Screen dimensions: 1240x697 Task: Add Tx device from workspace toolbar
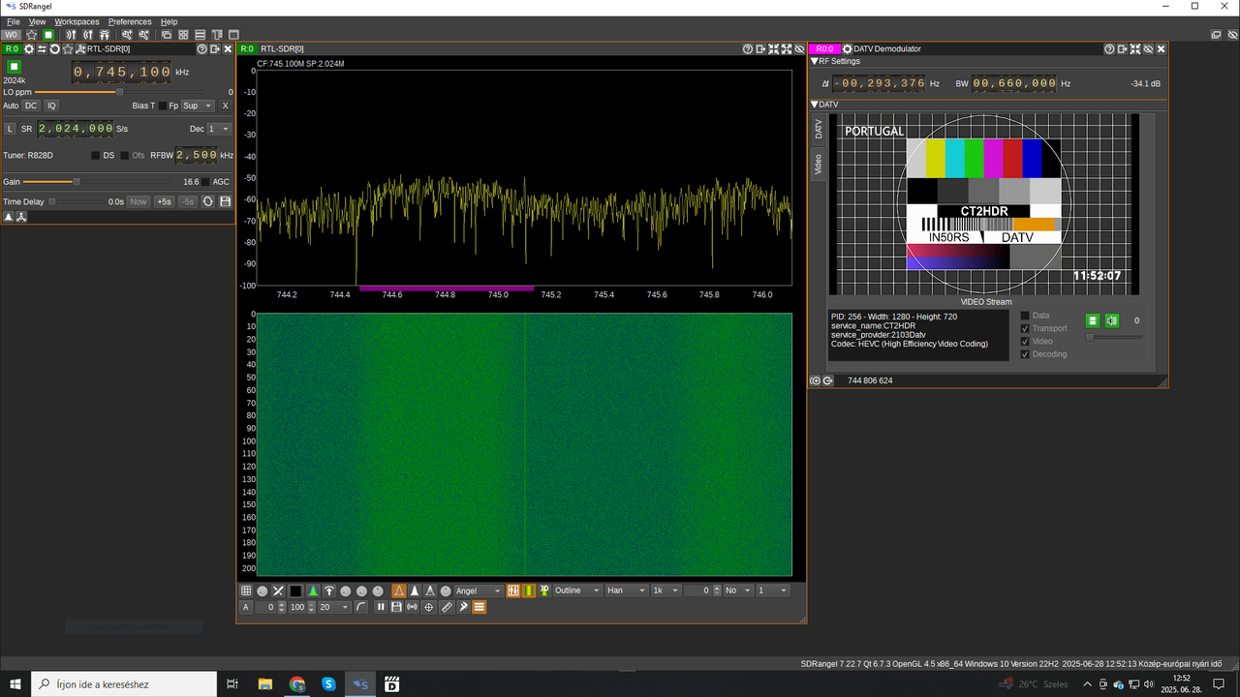[87, 35]
